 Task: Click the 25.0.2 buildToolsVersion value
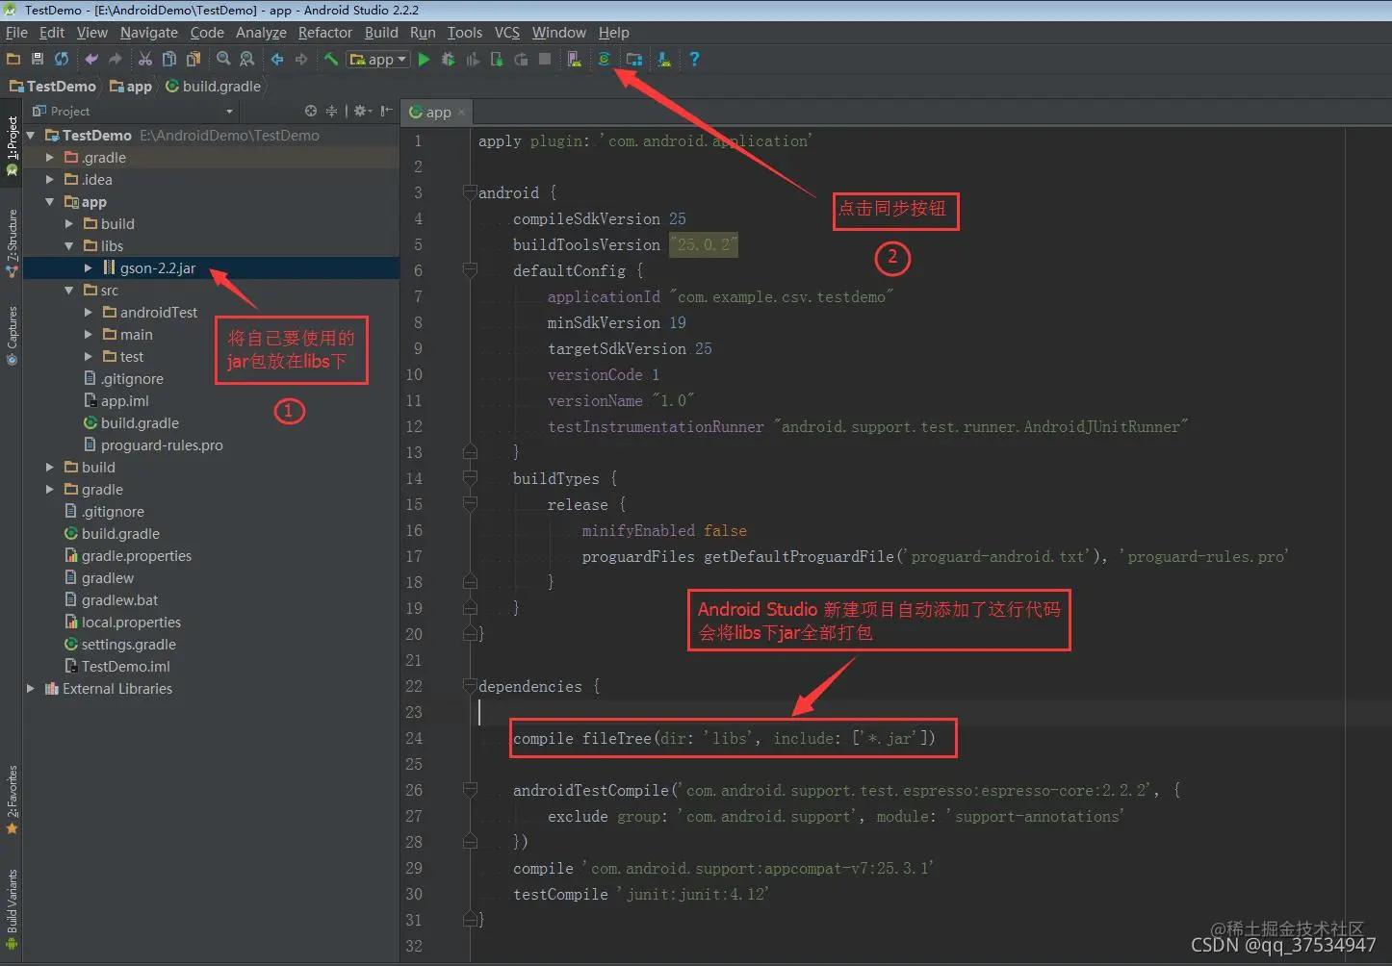point(704,245)
